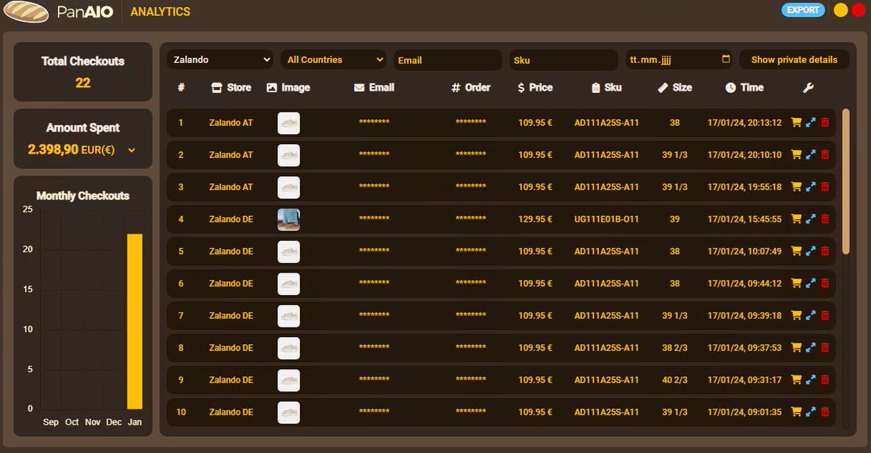Delete checkout row 6 with trash icon
Viewport: 871px width, 453px height.
[x=825, y=283]
